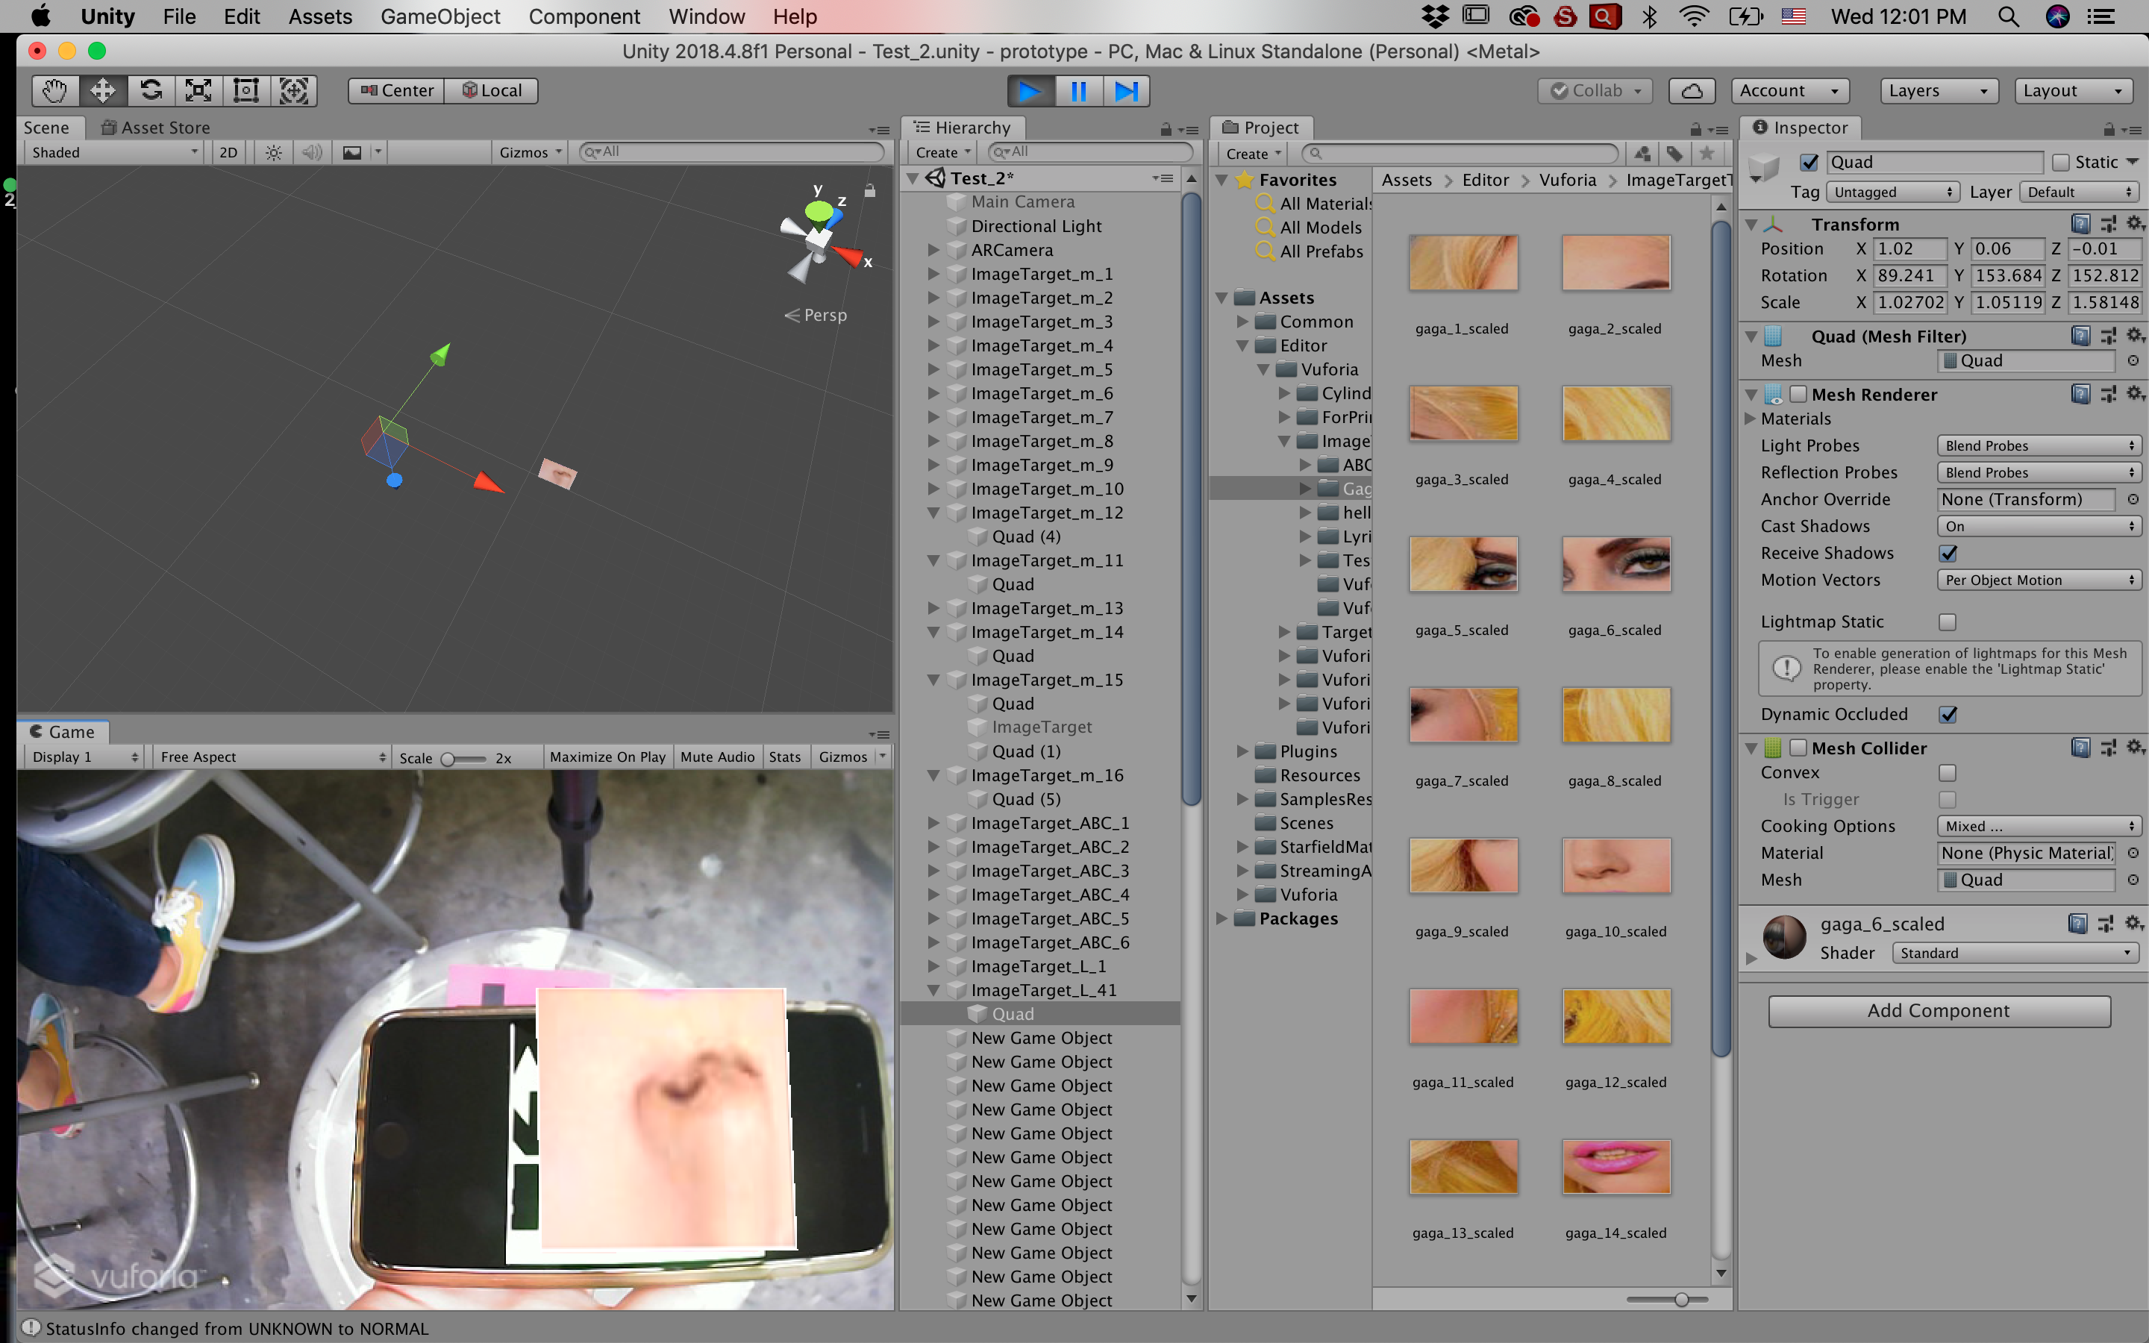Enable the Static checkbox
2149x1343 pixels.
2061,163
